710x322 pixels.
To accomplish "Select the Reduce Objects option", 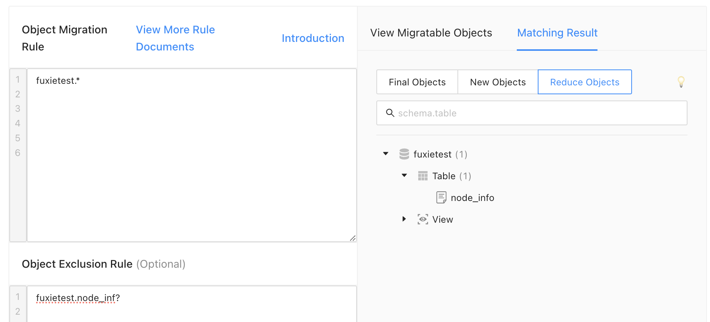I will coord(585,82).
